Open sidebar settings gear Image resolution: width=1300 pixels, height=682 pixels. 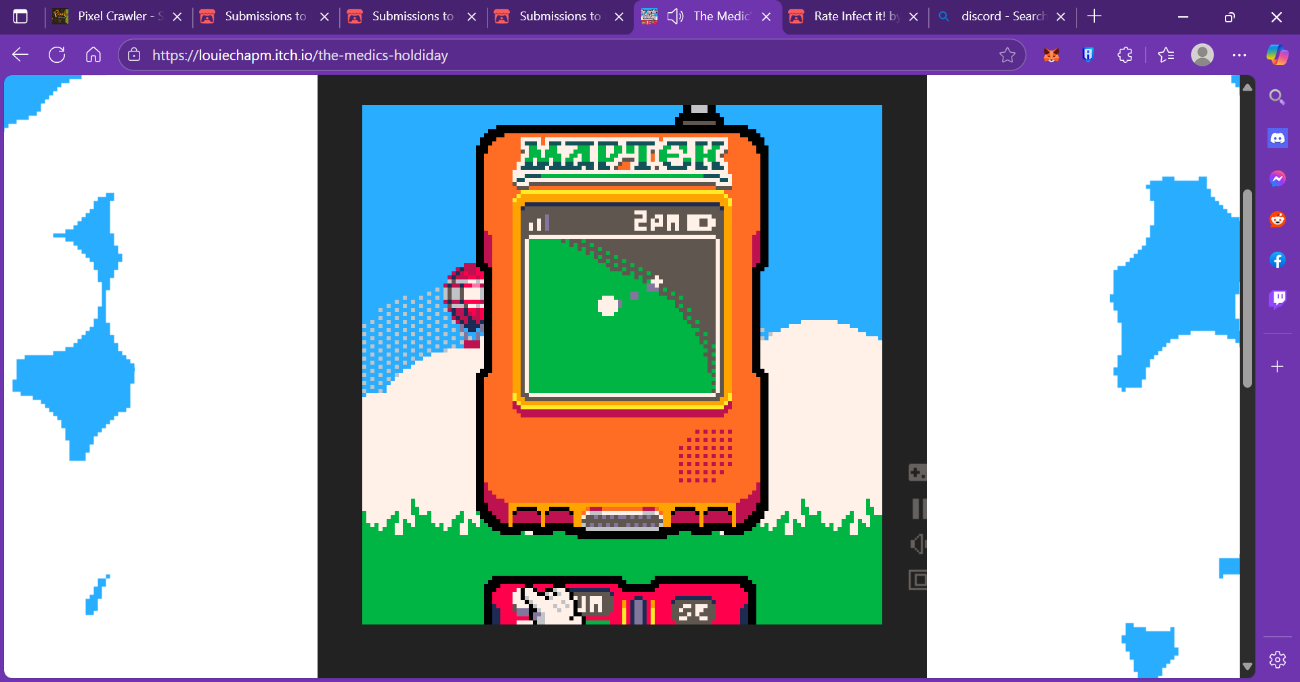(1277, 660)
